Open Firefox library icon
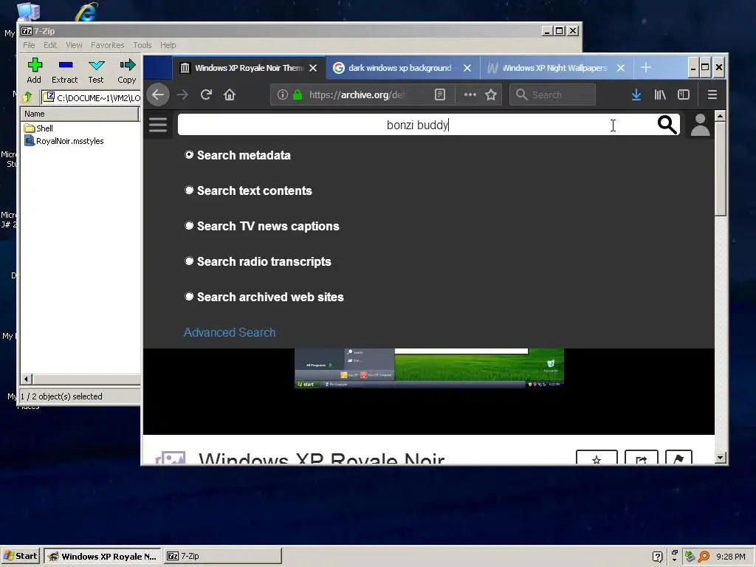 click(660, 94)
